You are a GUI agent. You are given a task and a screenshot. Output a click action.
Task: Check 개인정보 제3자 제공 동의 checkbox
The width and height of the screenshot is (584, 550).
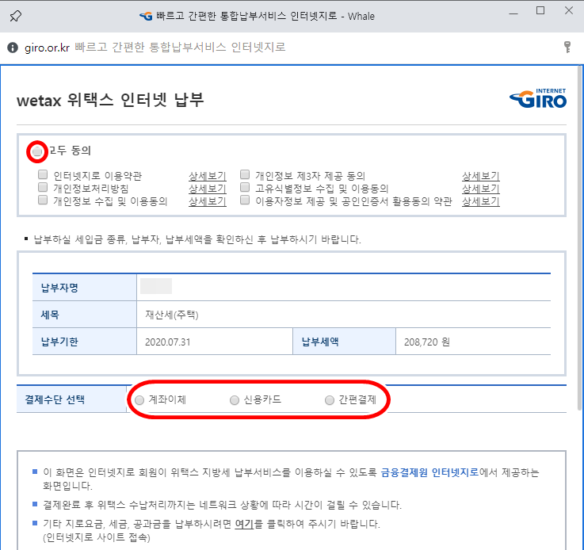click(245, 174)
